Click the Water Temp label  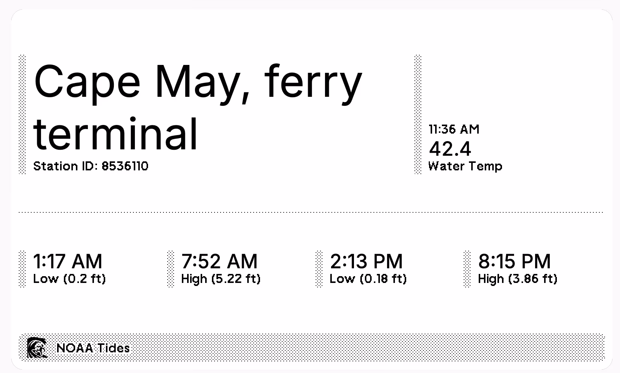465,166
